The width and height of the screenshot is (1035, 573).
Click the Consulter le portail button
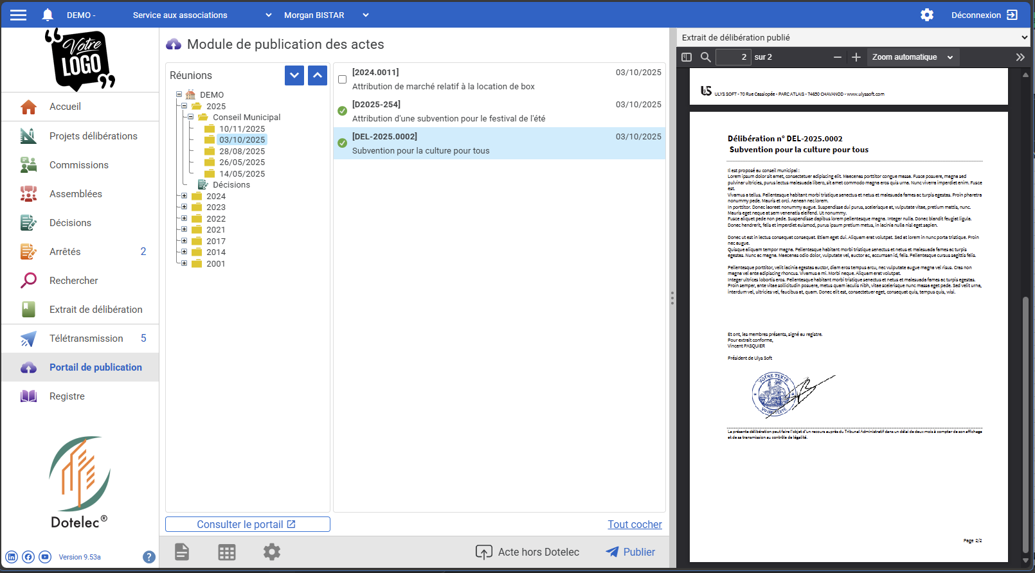(x=248, y=524)
